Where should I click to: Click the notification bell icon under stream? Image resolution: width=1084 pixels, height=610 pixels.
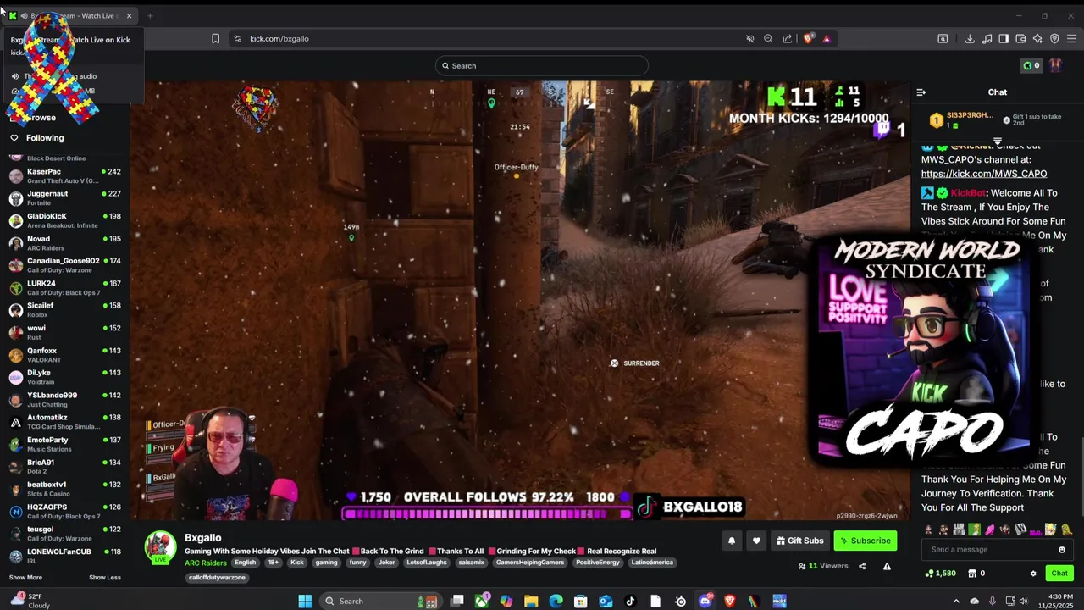(x=732, y=541)
